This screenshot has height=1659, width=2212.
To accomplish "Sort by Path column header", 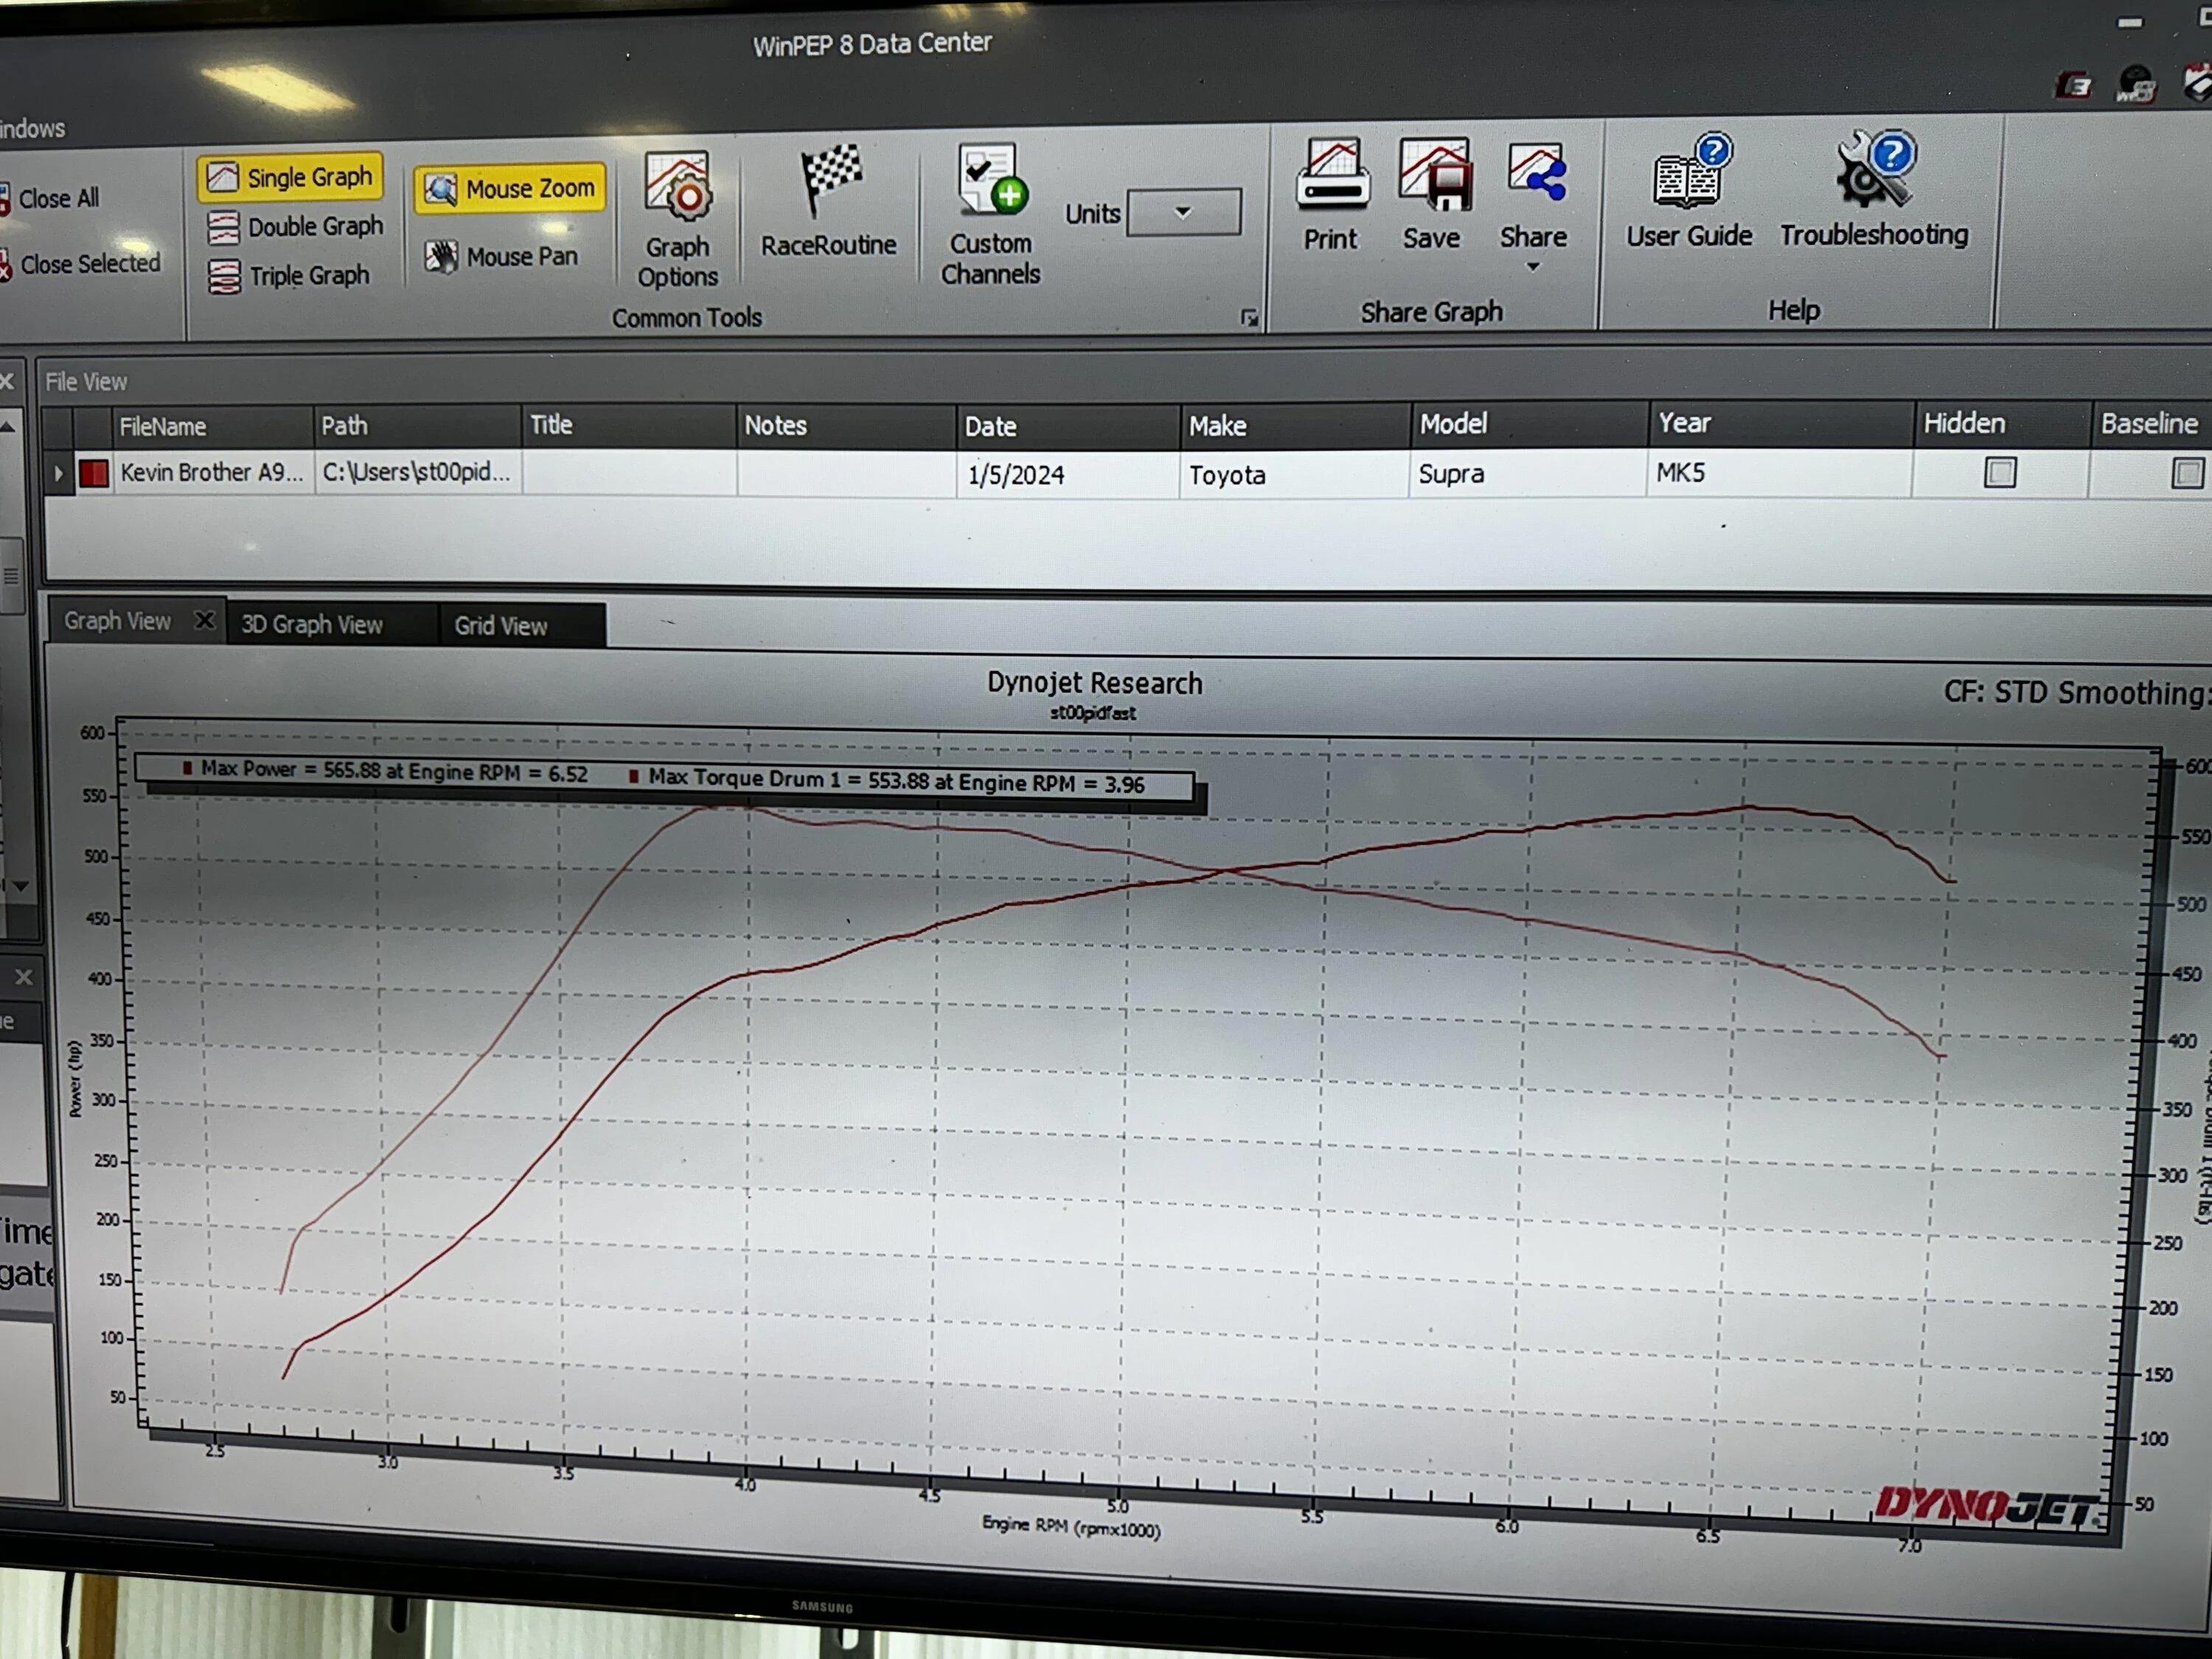I will (417, 426).
